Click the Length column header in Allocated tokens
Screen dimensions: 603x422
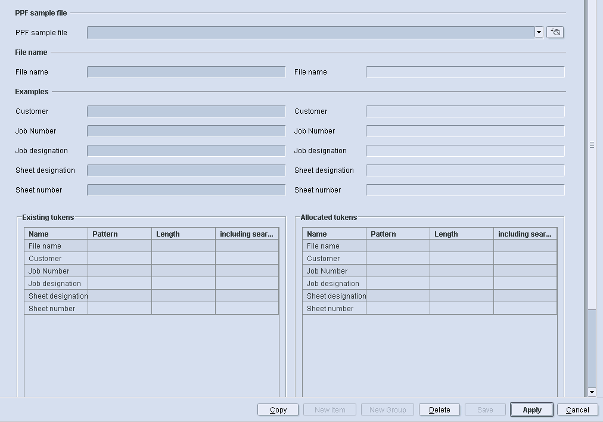click(x=461, y=234)
